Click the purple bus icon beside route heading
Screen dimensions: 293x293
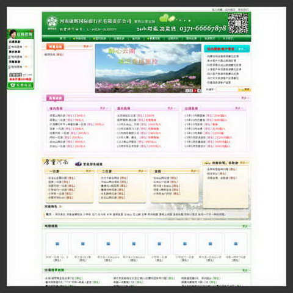click(x=78, y=164)
